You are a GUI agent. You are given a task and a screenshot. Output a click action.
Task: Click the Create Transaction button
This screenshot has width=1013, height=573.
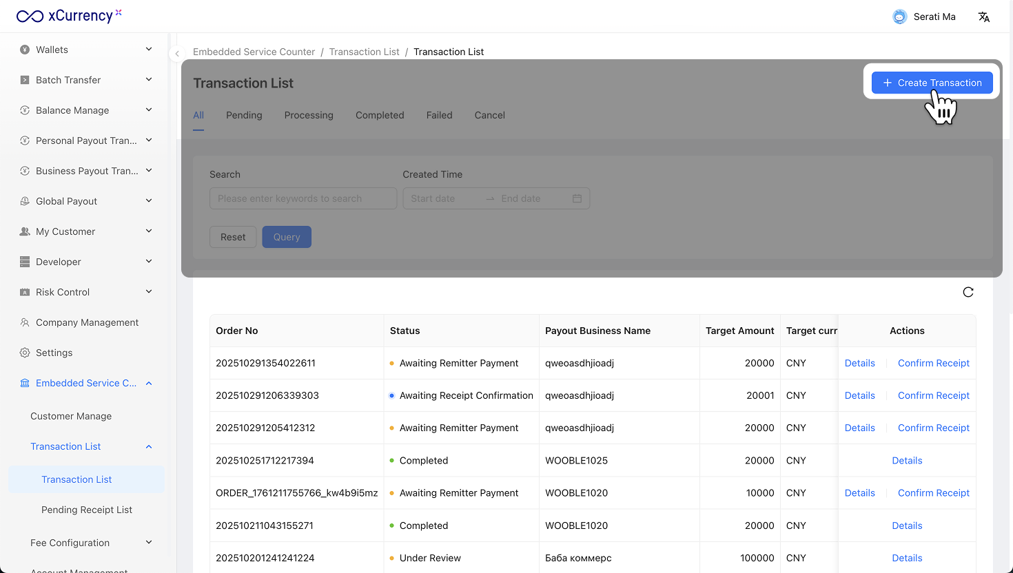(932, 83)
